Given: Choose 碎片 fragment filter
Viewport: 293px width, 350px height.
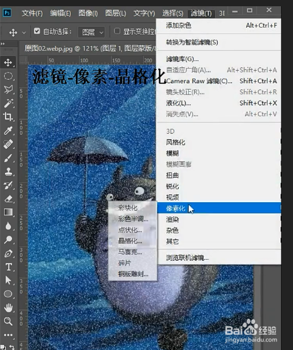Looking at the screenshot, I should 133,263.
